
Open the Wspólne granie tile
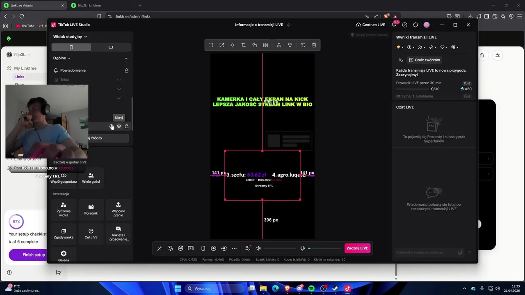(118, 209)
